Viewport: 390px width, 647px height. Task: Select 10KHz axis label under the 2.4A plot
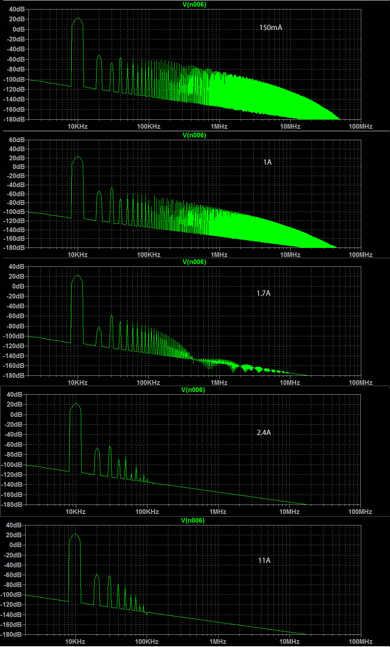coord(75,512)
